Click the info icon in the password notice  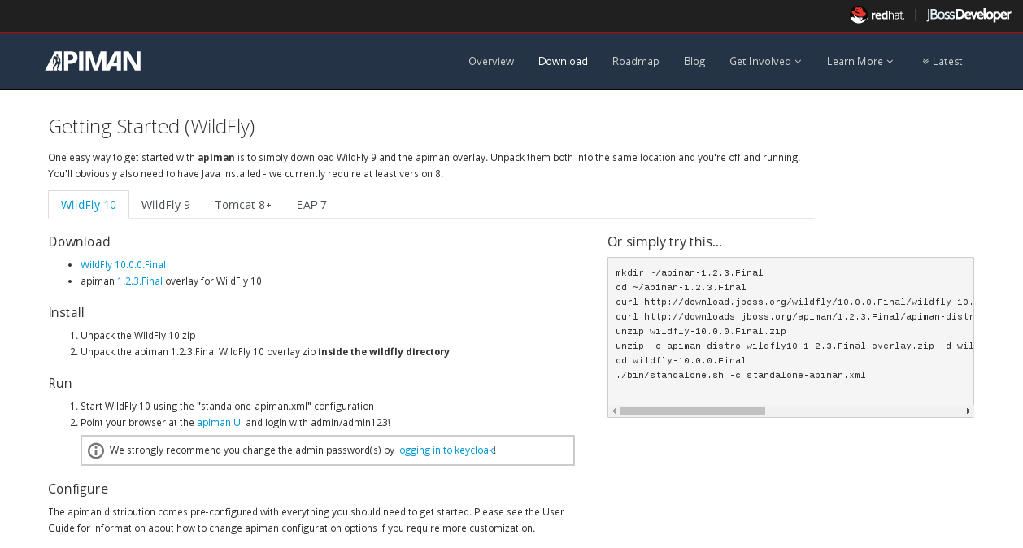(96, 450)
